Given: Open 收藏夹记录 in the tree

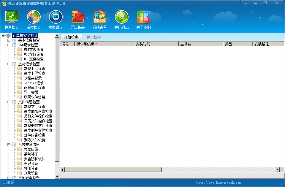Looking at the screenshot, I should coord(33,78).
